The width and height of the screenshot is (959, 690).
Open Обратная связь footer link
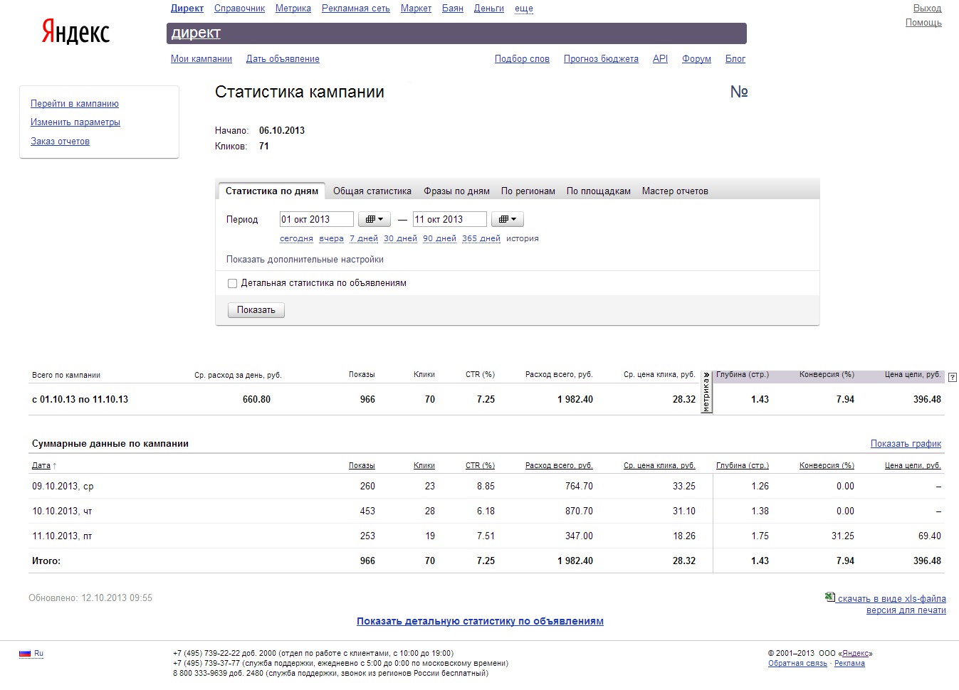click(x=797, y=663)
